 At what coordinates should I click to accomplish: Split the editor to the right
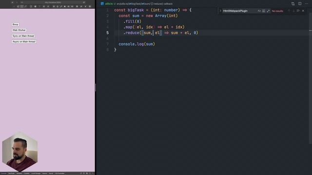point(300,3)
